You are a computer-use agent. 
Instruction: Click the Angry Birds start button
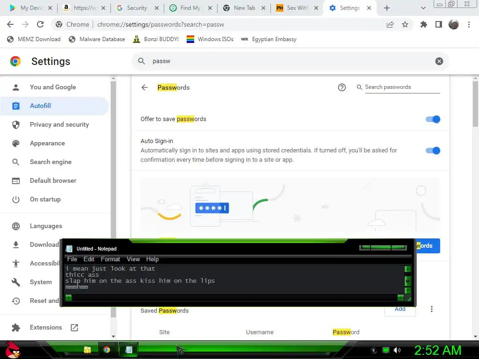(x=13, y=350)
